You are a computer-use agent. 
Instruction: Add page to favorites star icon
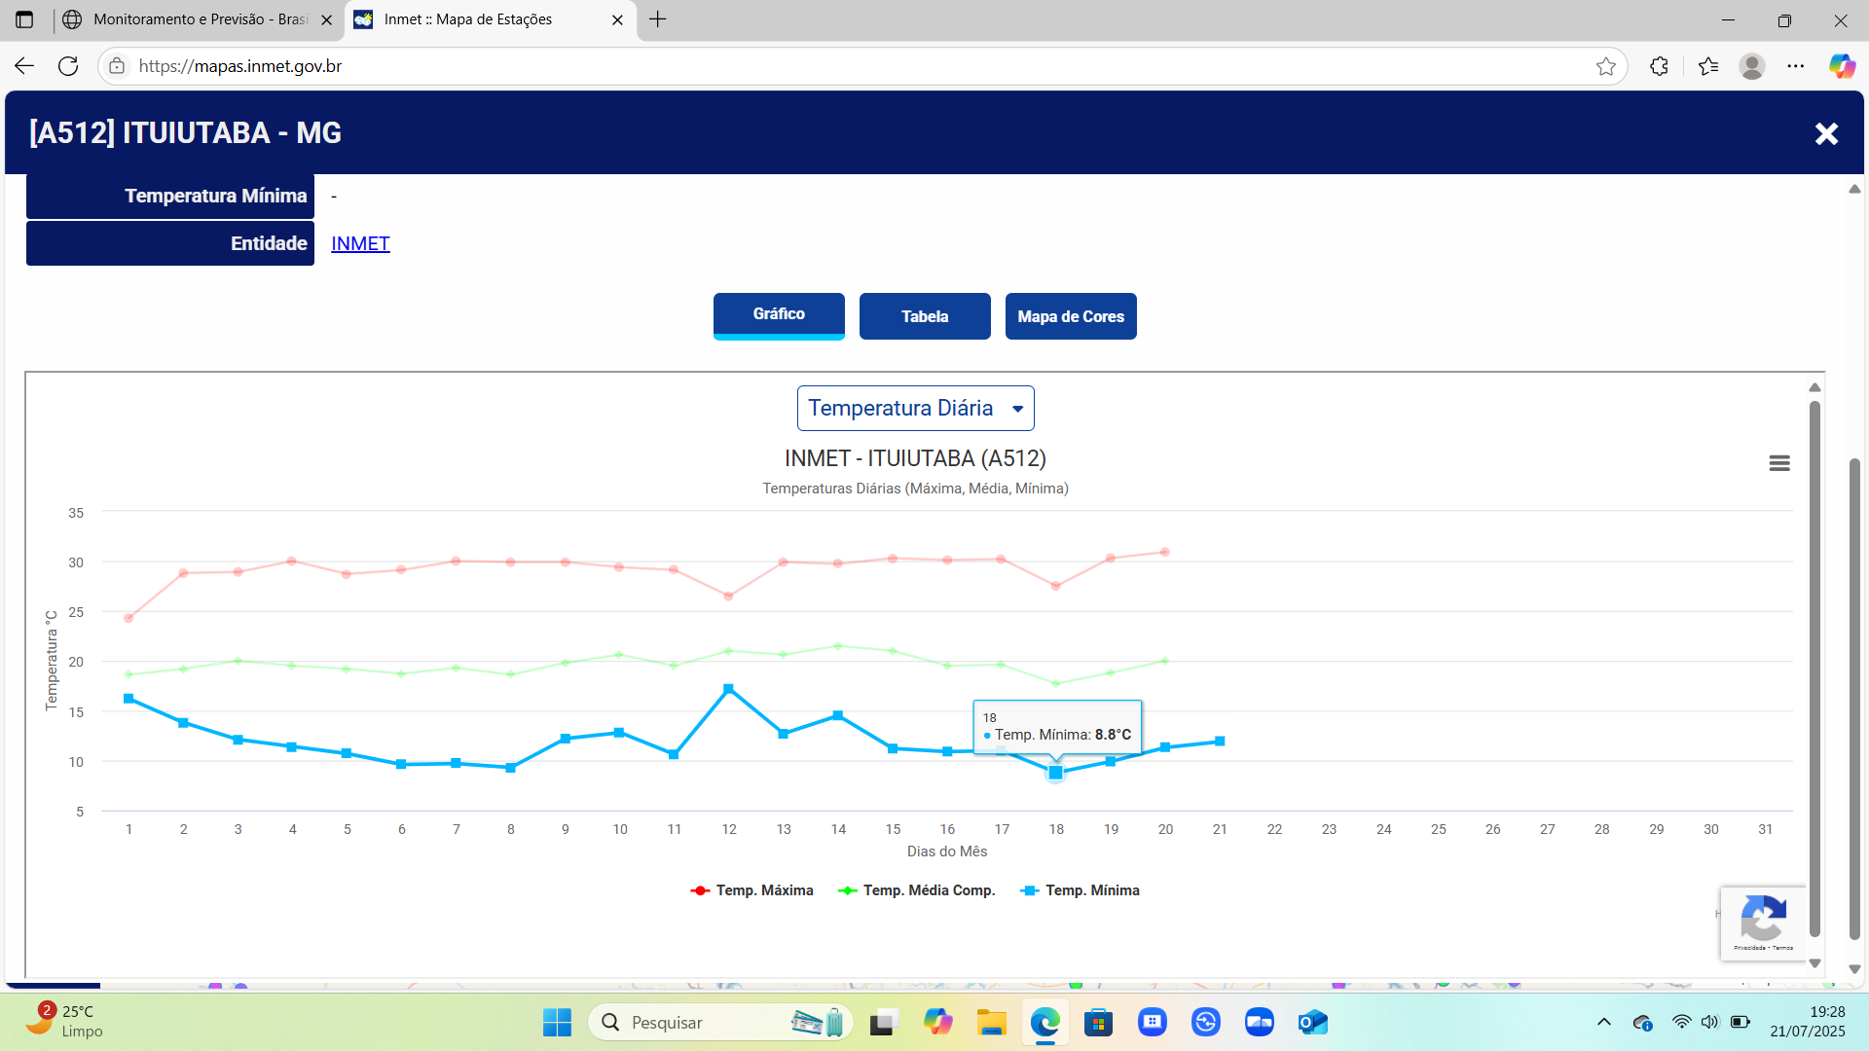pyautogui.click(x=1606, y=66)
